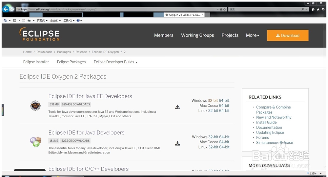Open the browser home icon at top right
The image size is (328, 177).
click(x=313, y=9)
